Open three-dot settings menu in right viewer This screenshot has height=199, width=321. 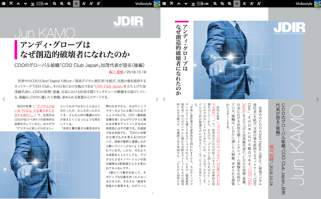click(x=318, y=9)
